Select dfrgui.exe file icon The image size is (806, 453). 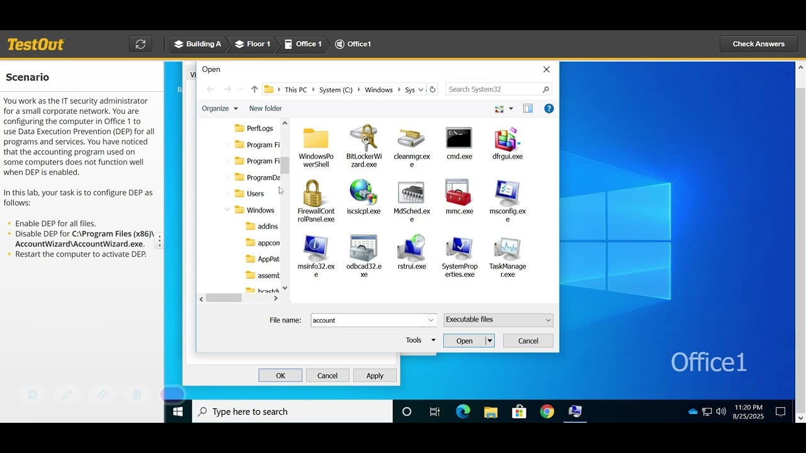point(507,138)
